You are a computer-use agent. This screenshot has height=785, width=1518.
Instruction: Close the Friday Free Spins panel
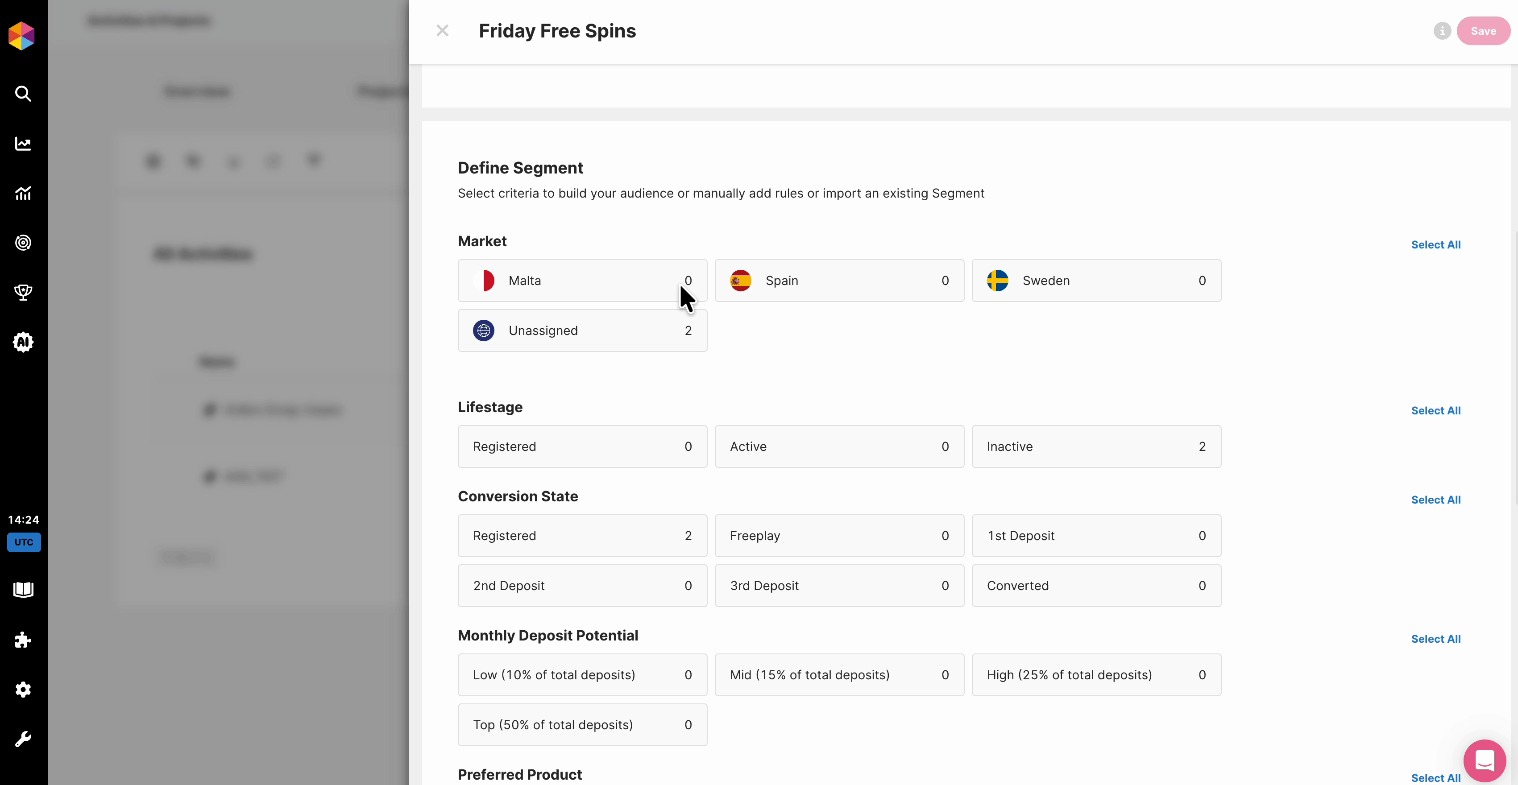pos(442,31)
